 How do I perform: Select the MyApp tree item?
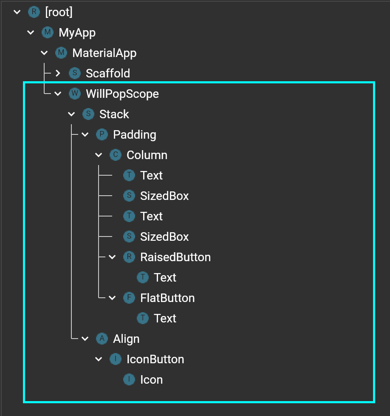tap(77, 32)
